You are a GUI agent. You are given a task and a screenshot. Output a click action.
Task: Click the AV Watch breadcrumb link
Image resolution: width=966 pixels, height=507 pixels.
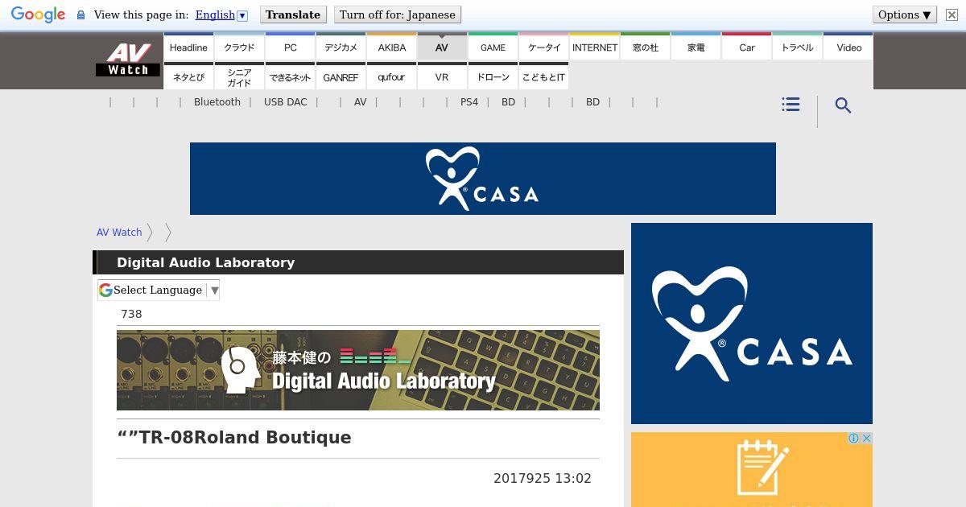119,232
